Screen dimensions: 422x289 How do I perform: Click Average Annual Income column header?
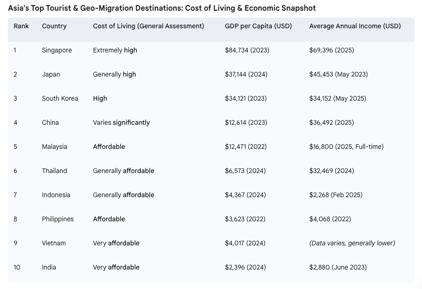point(355,26)
